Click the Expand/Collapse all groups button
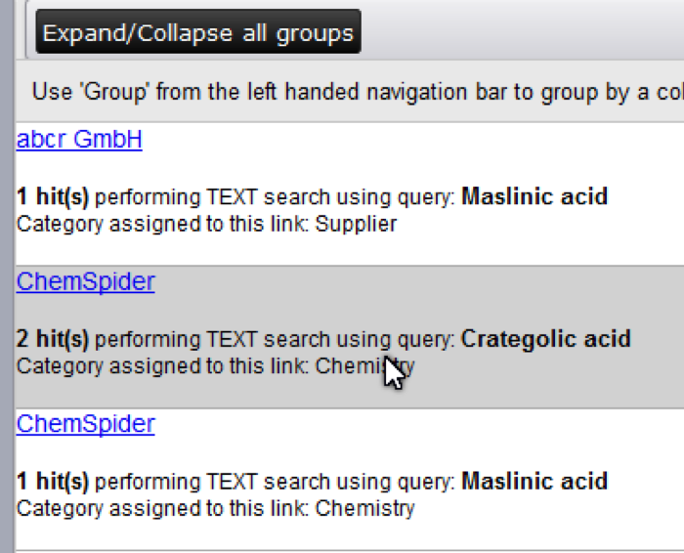 click(198, 32)
